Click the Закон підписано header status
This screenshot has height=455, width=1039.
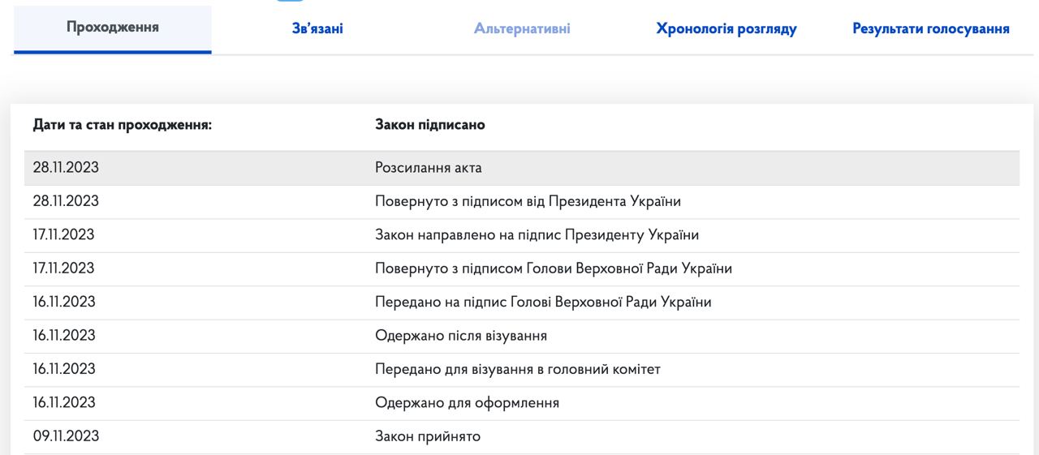pos(429,125)
